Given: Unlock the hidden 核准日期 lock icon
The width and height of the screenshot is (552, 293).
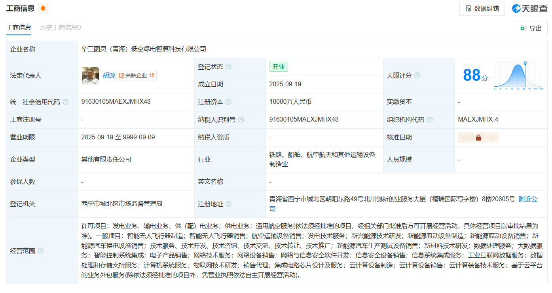Looking at the screenshot, I should (478, 137).
